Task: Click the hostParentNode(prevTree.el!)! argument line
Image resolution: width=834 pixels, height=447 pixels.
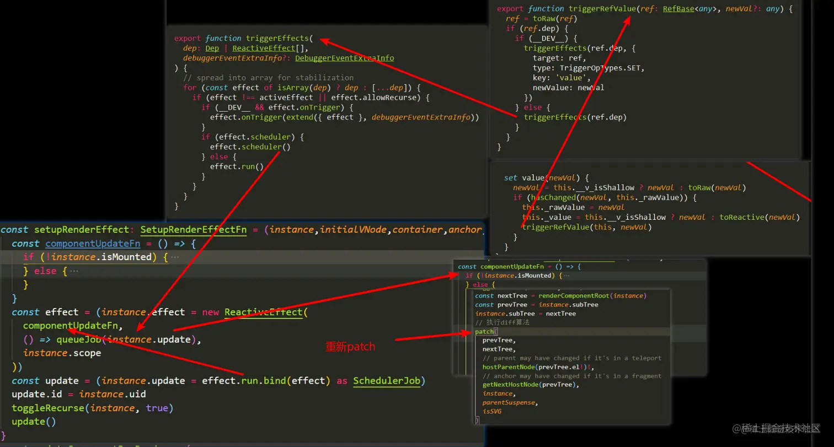Action: [539, 367]
